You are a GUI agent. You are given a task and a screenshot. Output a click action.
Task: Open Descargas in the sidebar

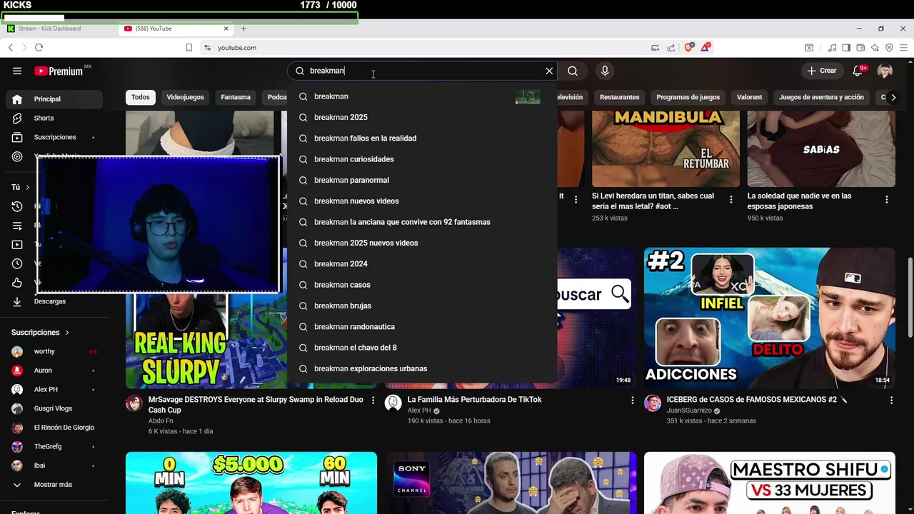coord(54,301)
